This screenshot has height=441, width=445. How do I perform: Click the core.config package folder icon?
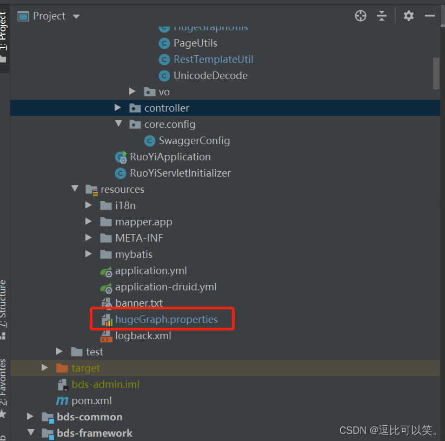click(135, 124)
